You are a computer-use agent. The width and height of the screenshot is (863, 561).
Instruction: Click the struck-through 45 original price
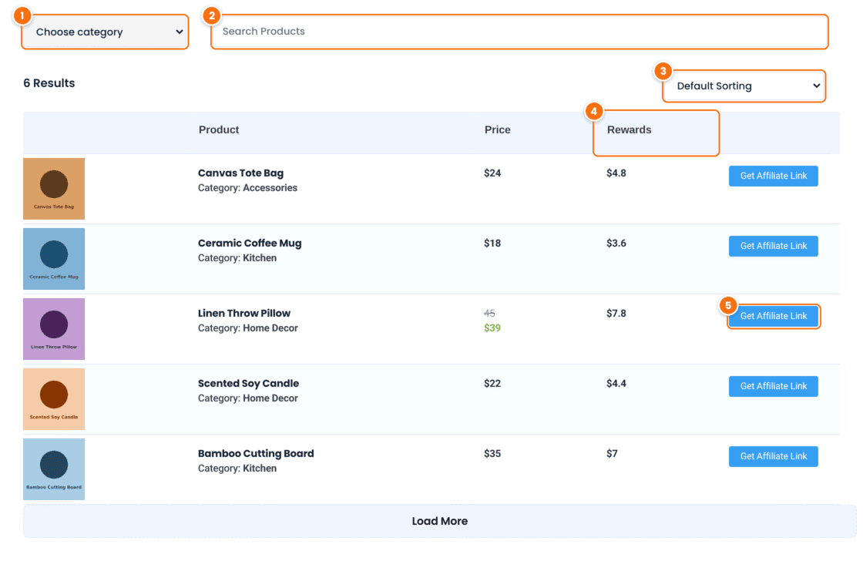pyautogui.click(x=489, y=314)
